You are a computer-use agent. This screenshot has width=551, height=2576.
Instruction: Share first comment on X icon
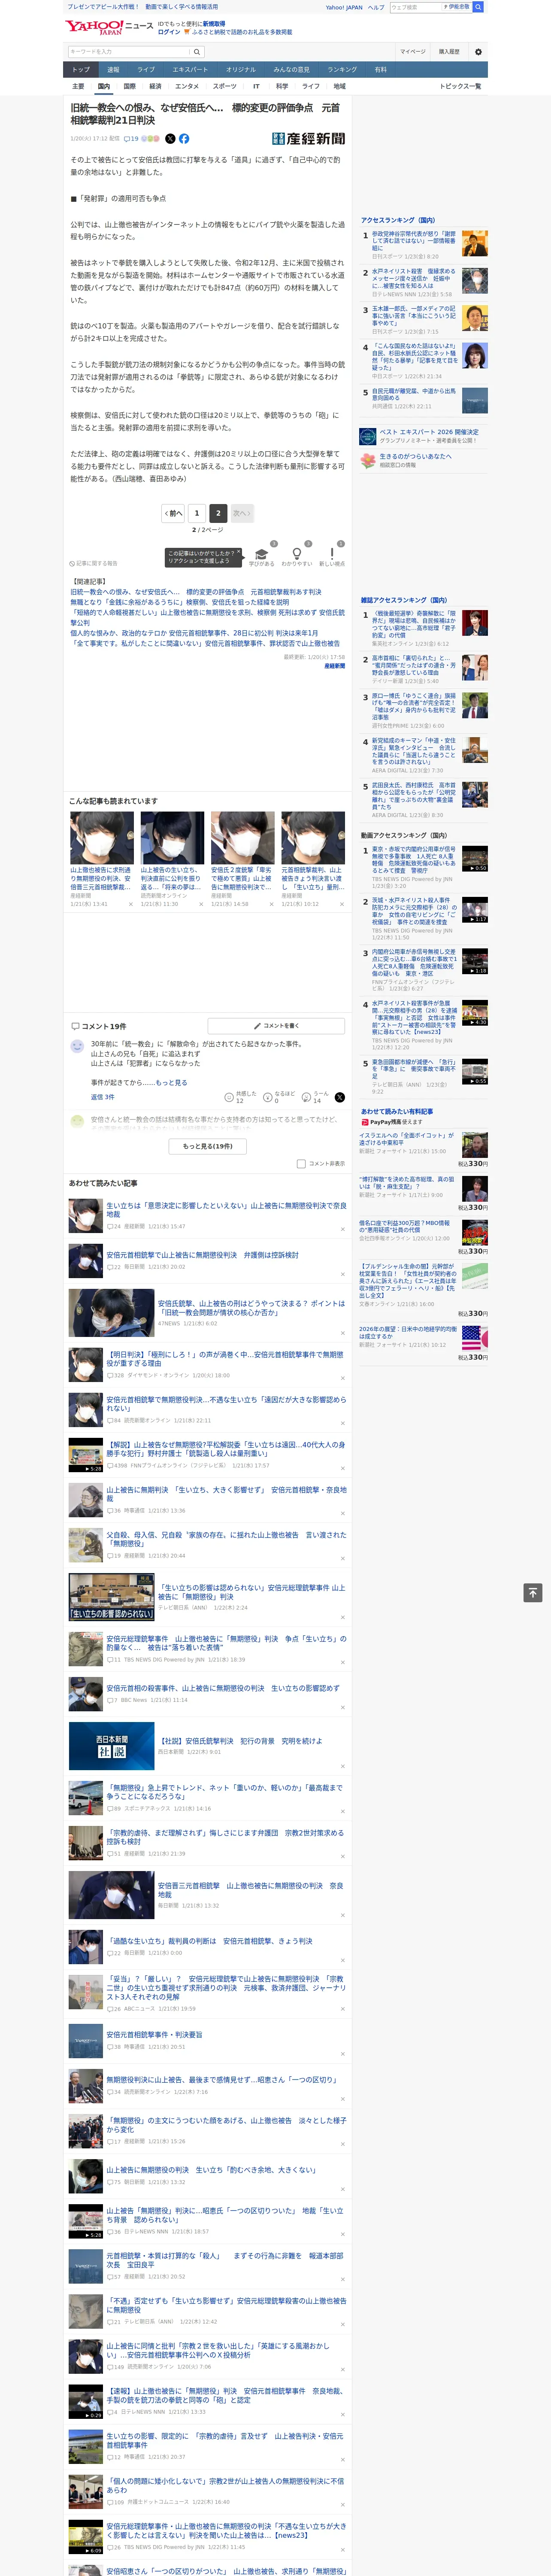pyautogui.click(x=340, y=1097)
